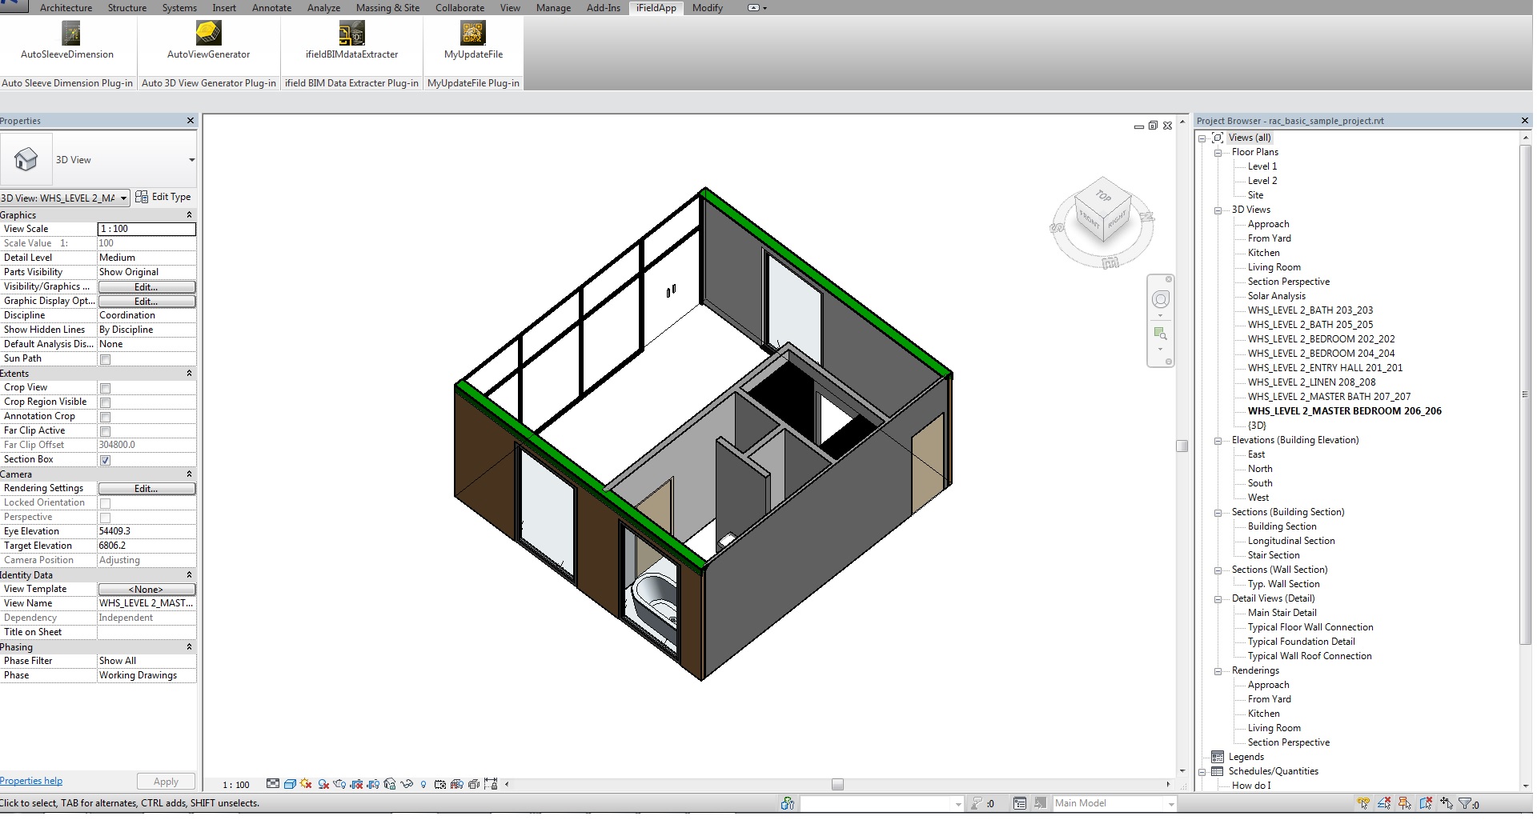Toggle Drag Elements on Selection
Viewport: 1537px width, 832px height.
pos(1447,803)
